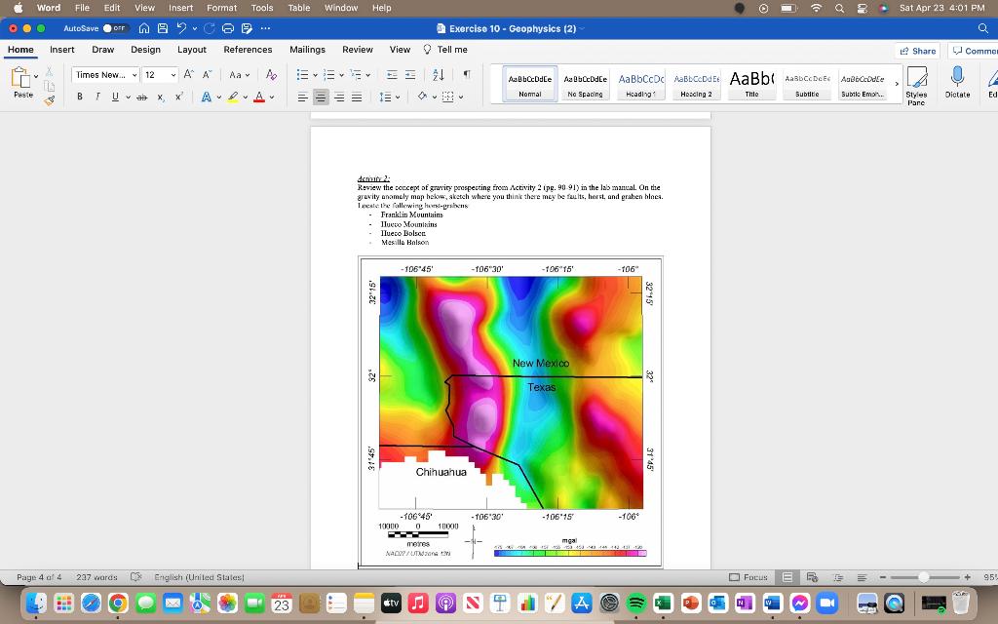998x624 pixels.
Task: Apply center text alignment
Action: (x=321, y=97)
